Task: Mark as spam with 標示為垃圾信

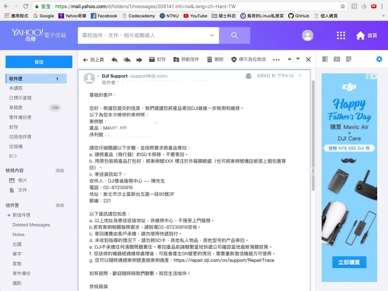Action: 248,59
